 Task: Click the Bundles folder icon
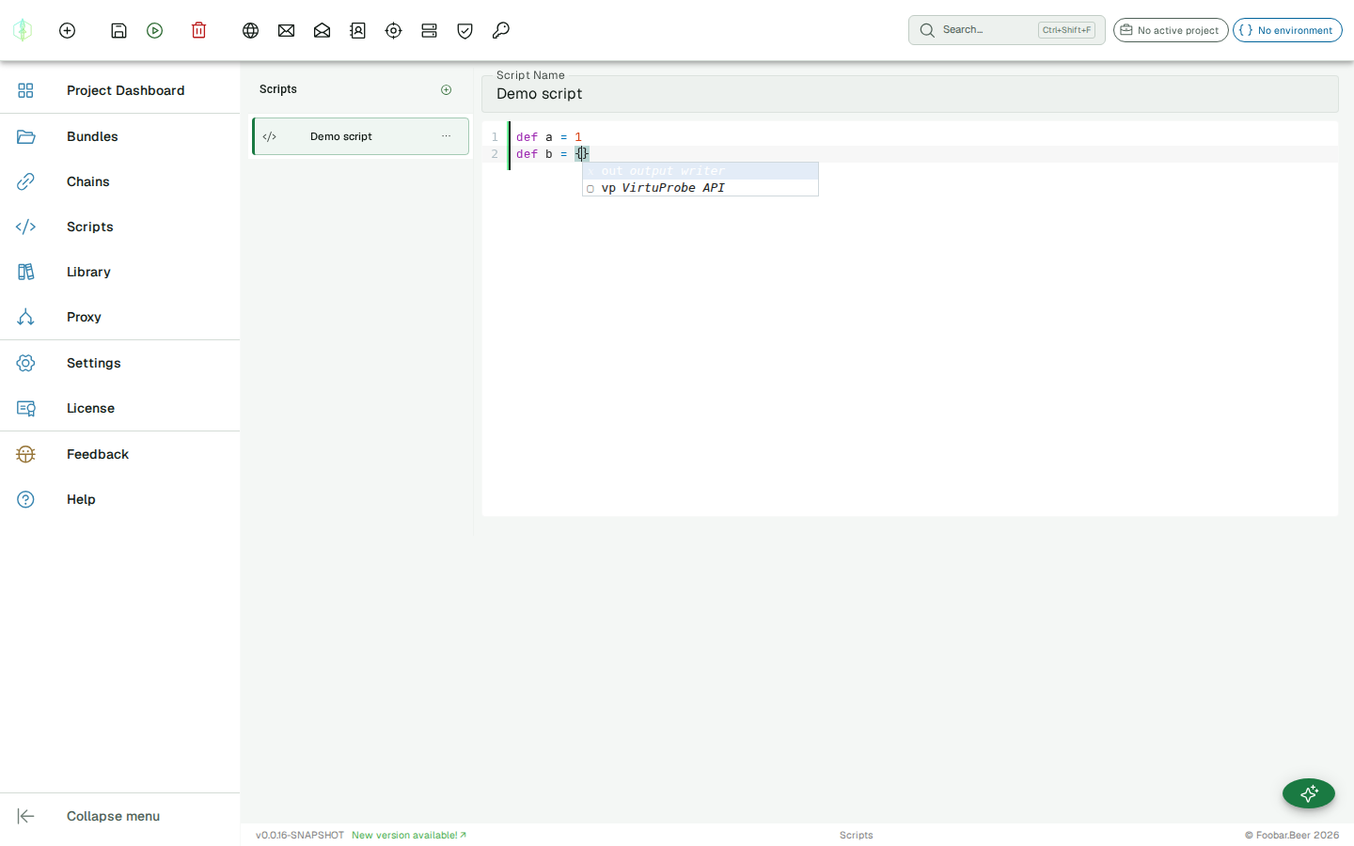point(25,136)
